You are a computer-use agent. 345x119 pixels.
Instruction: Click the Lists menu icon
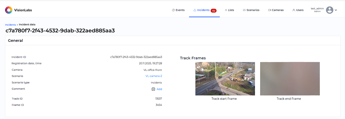[226, 10]
